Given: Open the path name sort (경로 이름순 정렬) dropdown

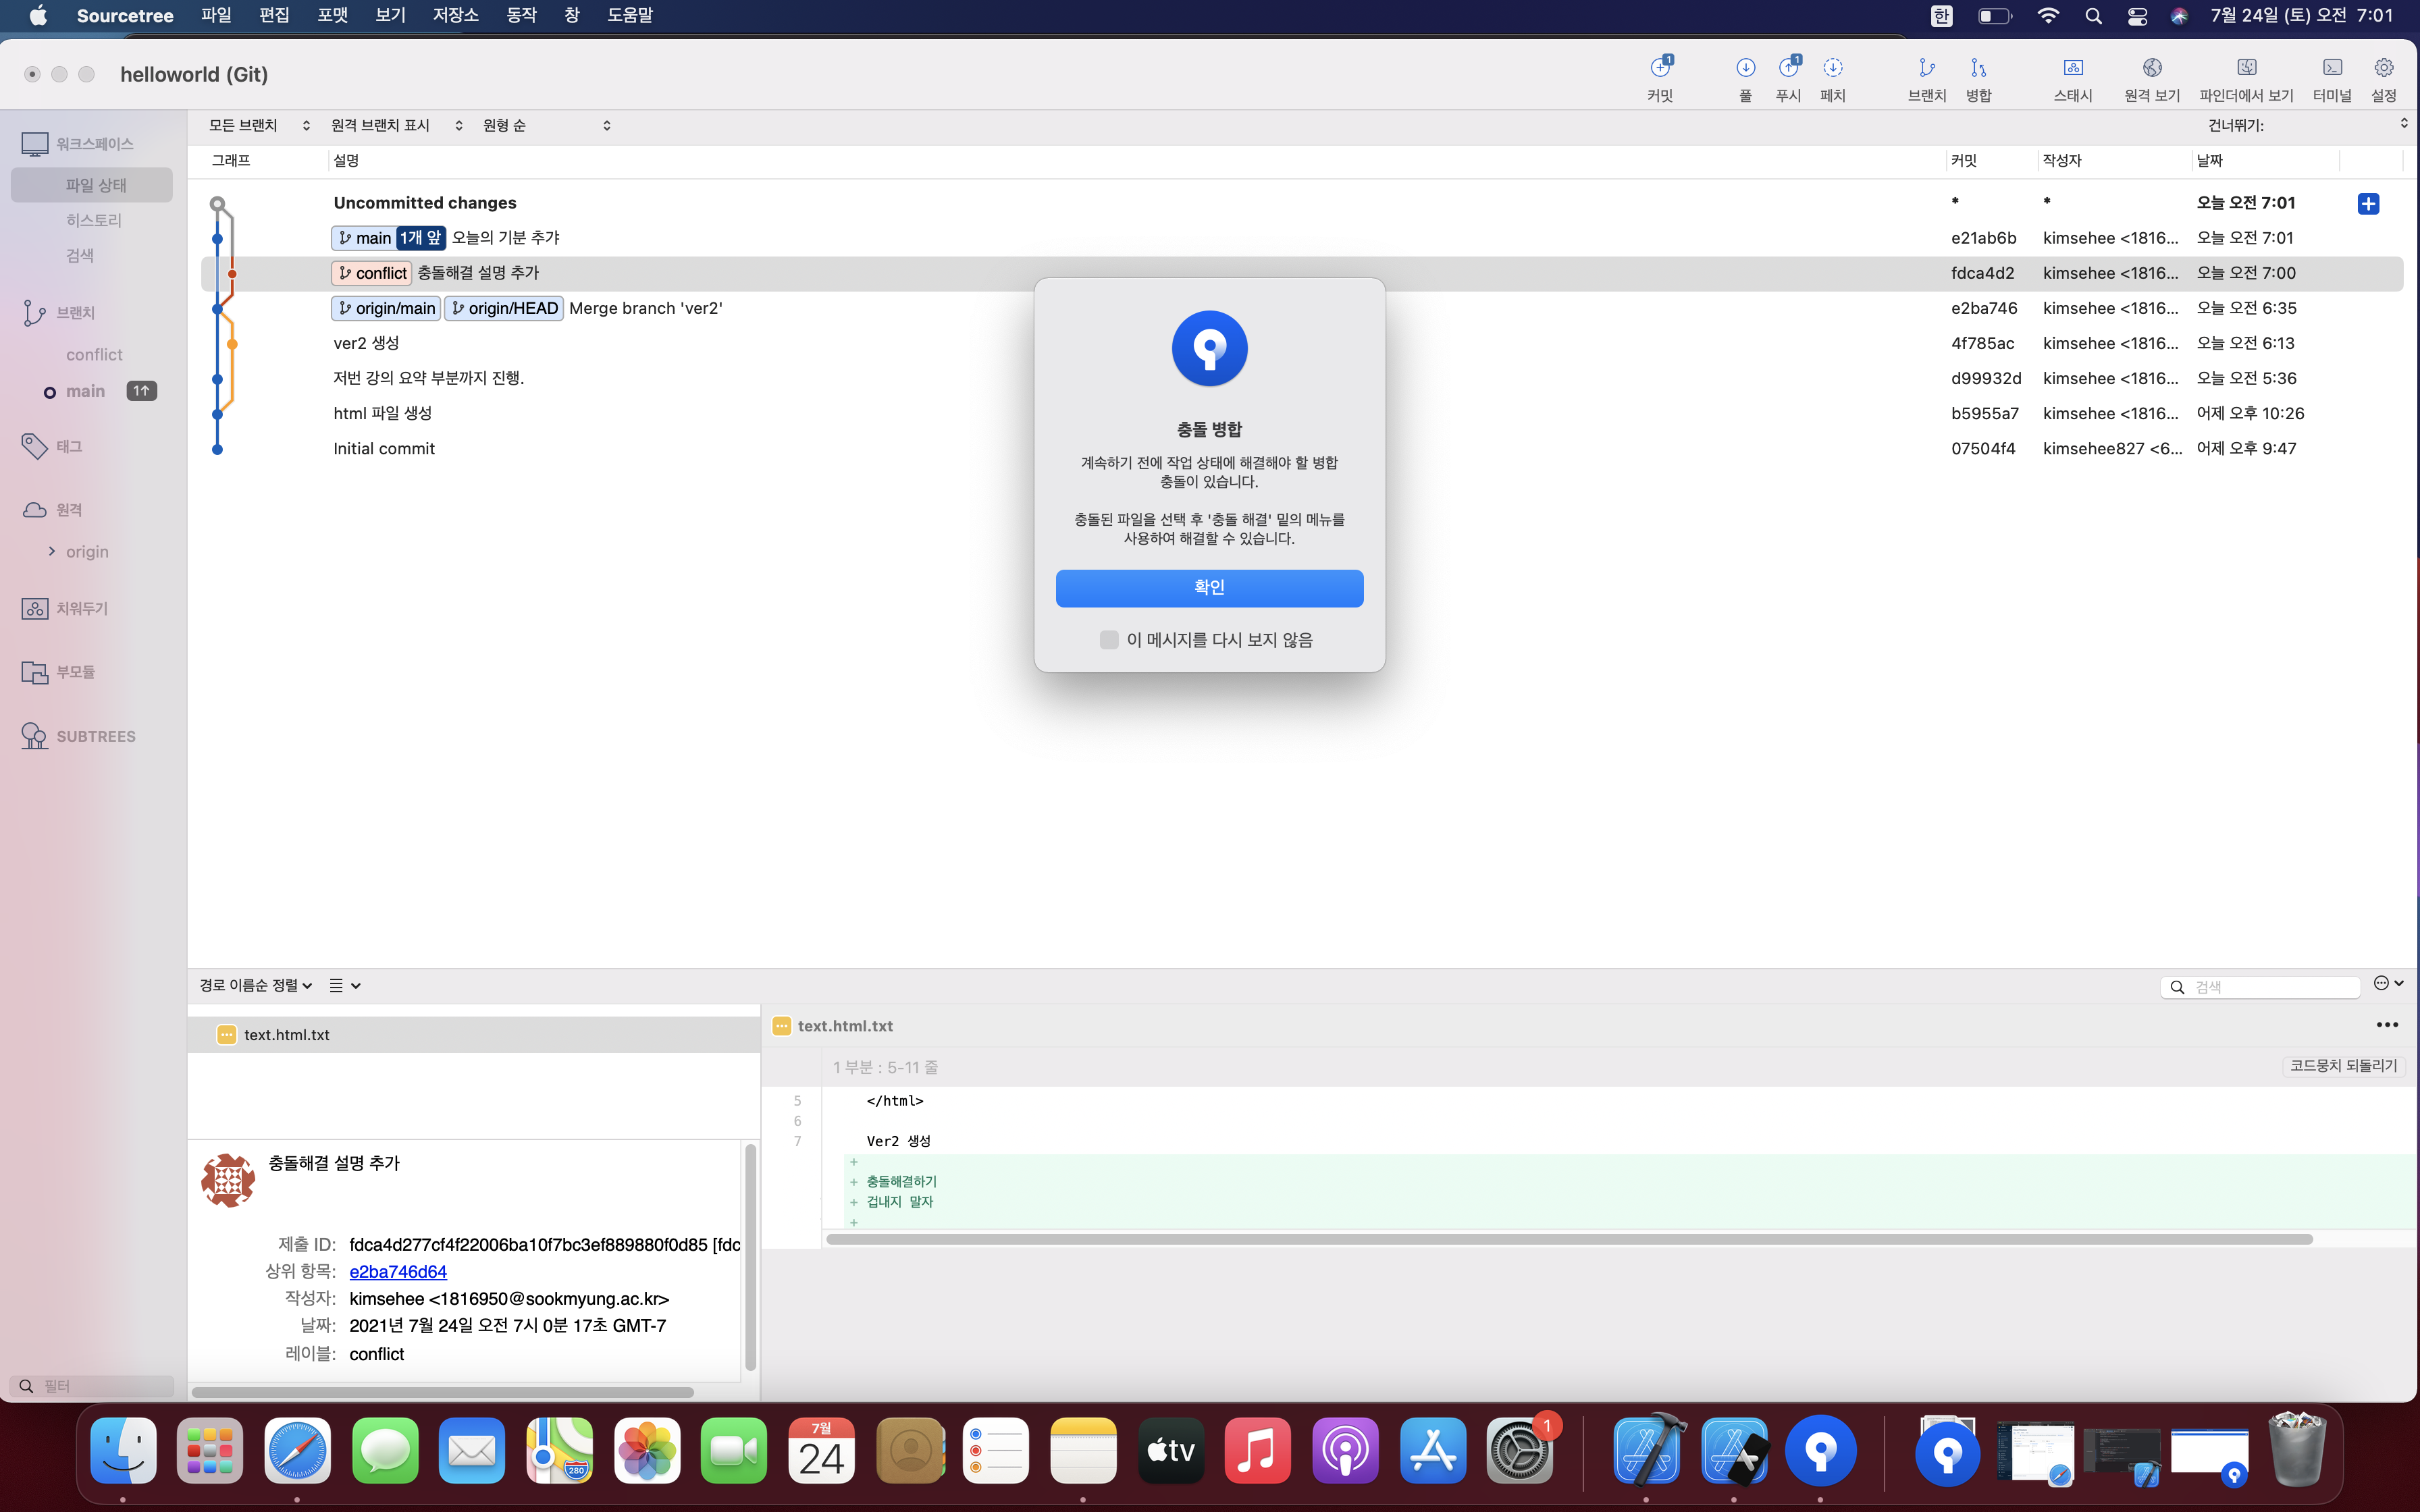Looking at the screenshot, I should pyautogui.click(x=256, y=986).
